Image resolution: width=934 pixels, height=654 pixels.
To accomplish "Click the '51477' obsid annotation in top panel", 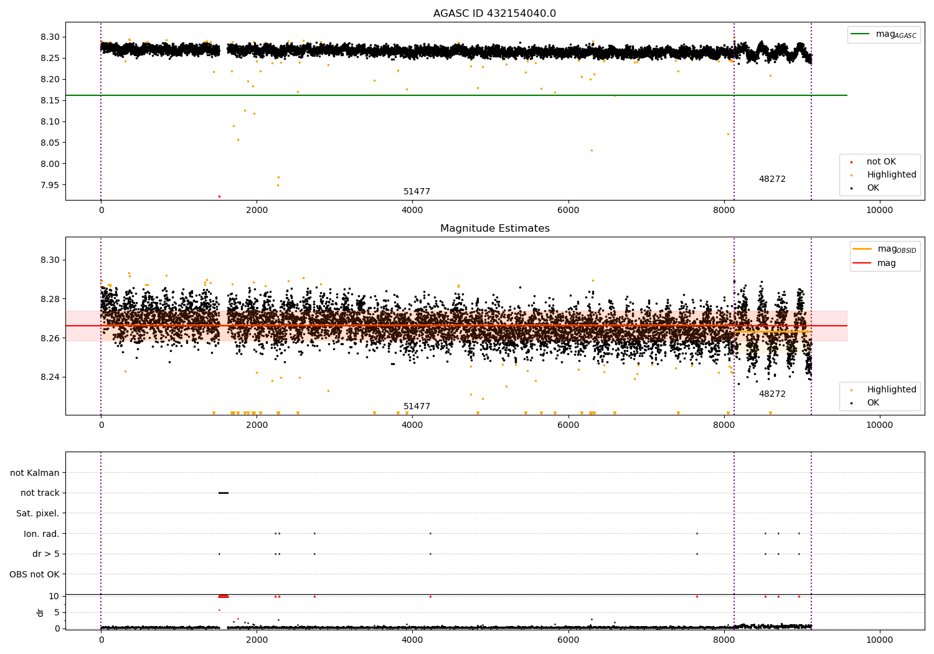I will pyautogui.click(x=417, y=192).
